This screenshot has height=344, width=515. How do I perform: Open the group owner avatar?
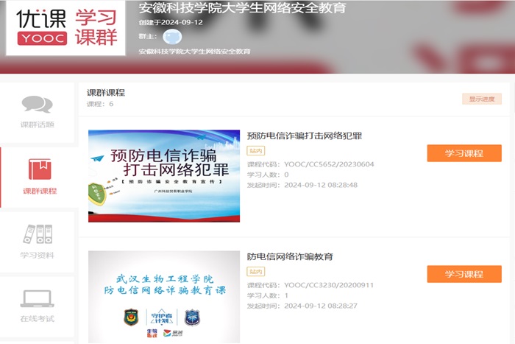click(171, 36)
